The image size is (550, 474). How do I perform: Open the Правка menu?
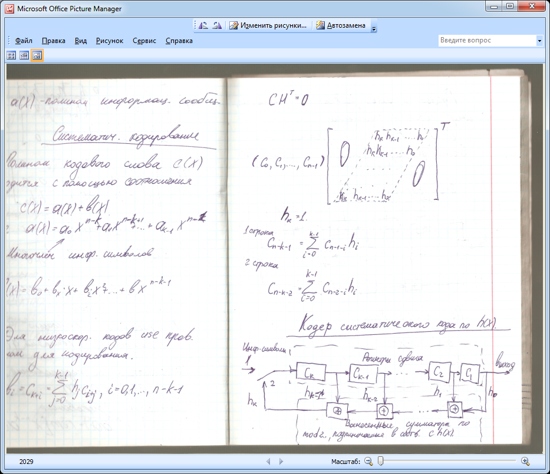pyautogui.click(x=53, y=41)
